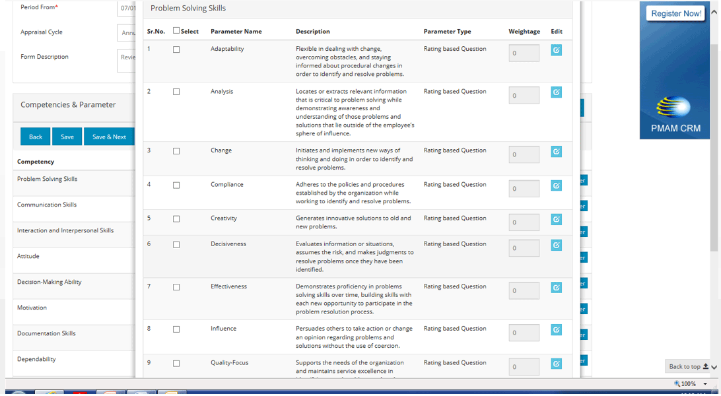
Task: Click the Creativity parameter name
Action: [x=223, y=218]
